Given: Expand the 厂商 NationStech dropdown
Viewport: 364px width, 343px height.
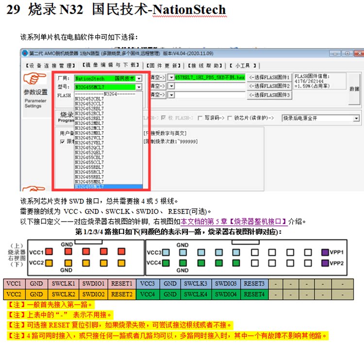Looking at the screenshot, I should tap(139, 78).
